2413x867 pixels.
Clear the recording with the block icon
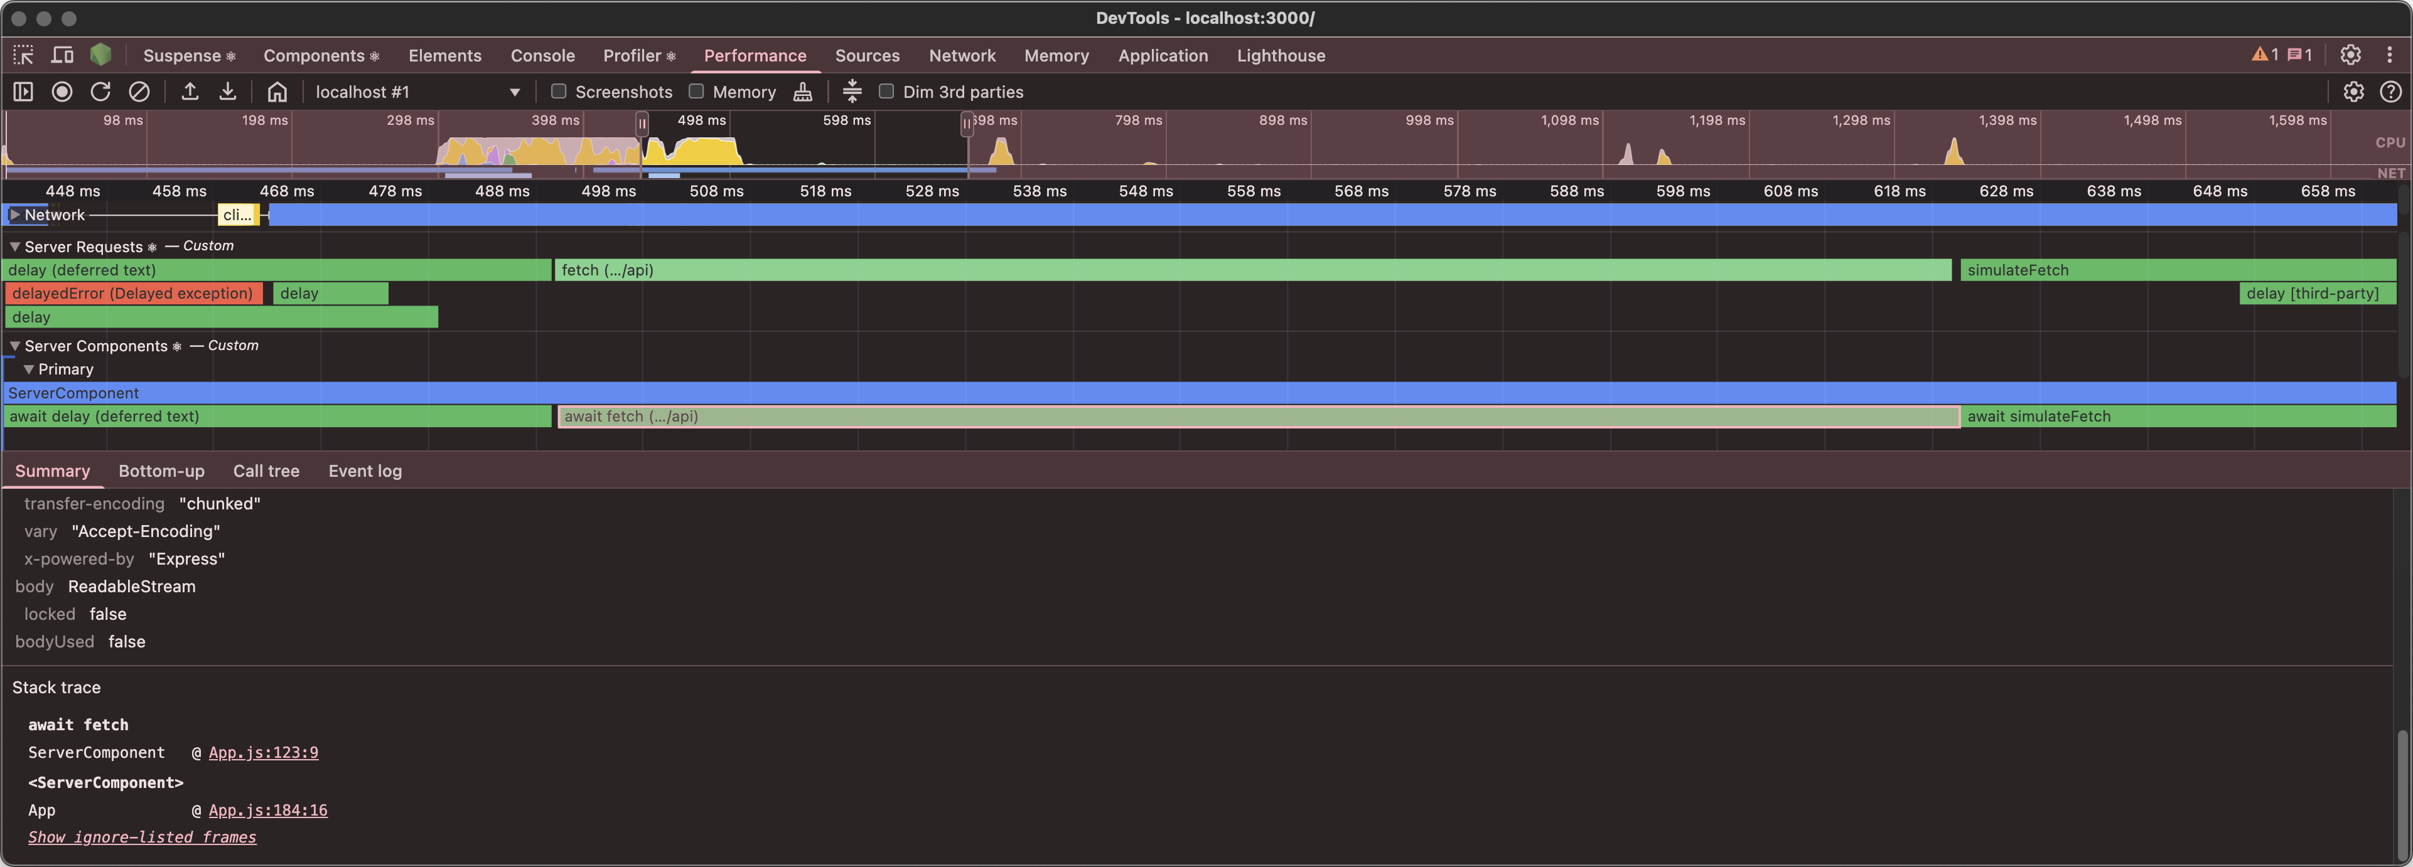[x=139, y=92]
